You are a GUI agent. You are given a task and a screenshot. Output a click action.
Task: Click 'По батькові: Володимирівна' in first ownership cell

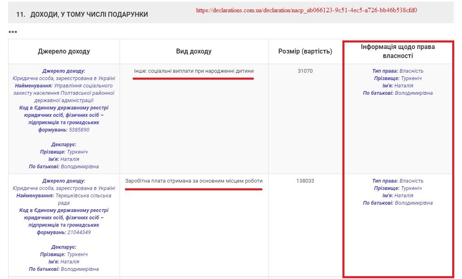pos(398,93)
